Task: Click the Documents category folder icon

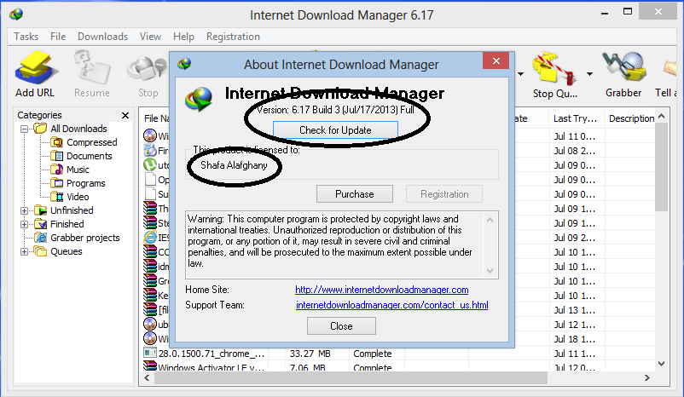Action: pyautogui.click(x=56, y=156)
